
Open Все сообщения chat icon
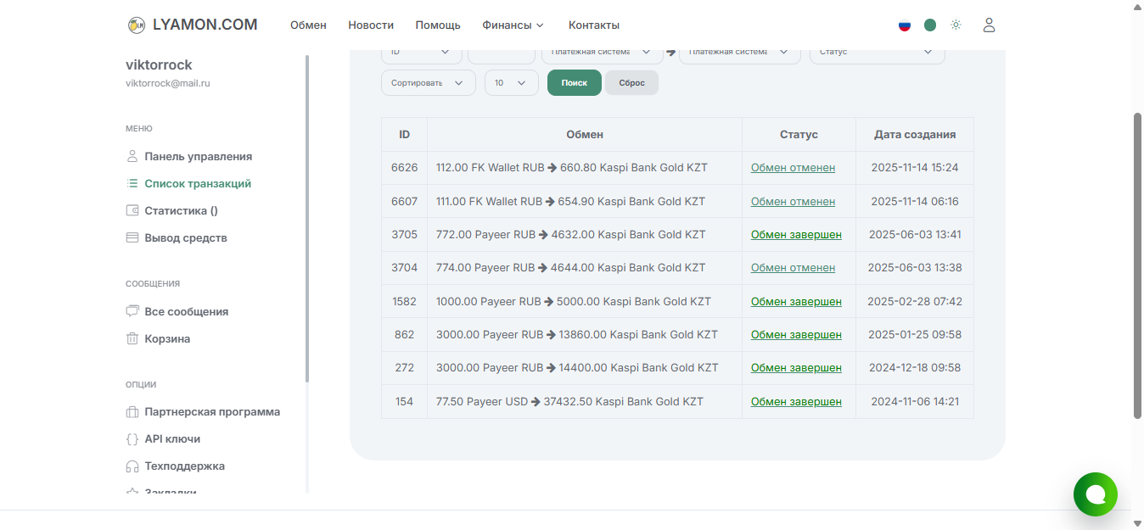[x=132, y=311]
